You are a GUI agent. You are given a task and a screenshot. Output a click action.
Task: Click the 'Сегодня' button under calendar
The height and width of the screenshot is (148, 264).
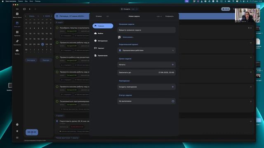31,60
